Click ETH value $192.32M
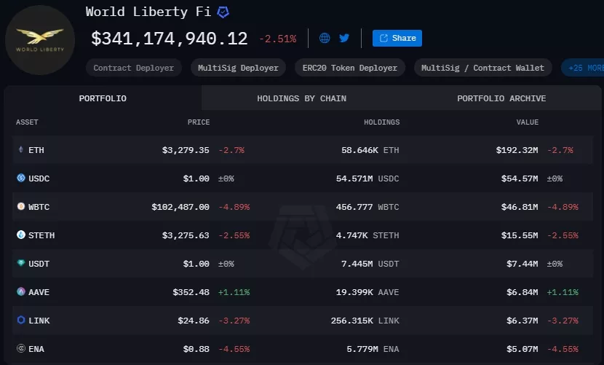The height and width of the screenshot is (365, 604). point(517,150)
